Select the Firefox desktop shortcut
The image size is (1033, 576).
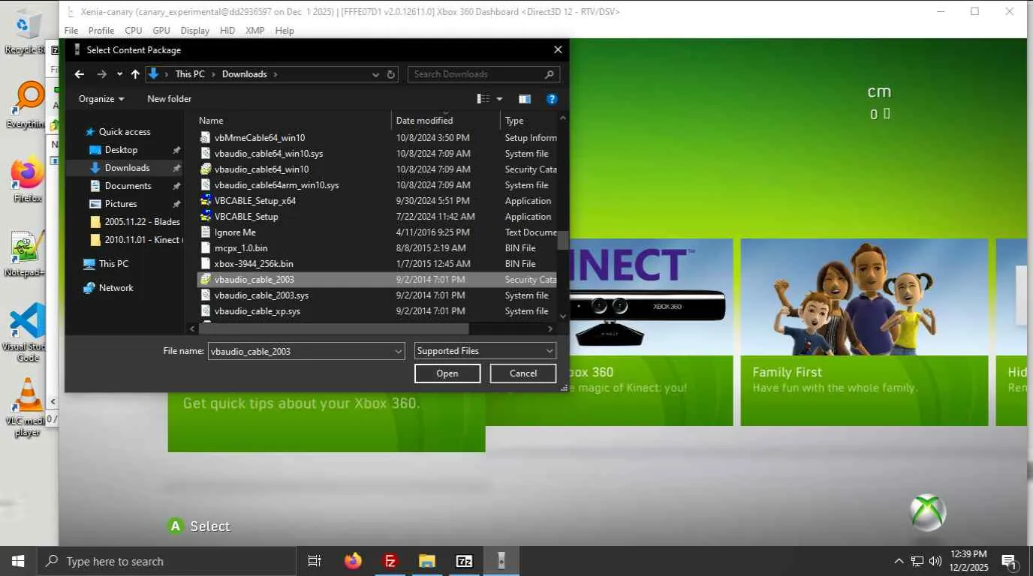27,180
